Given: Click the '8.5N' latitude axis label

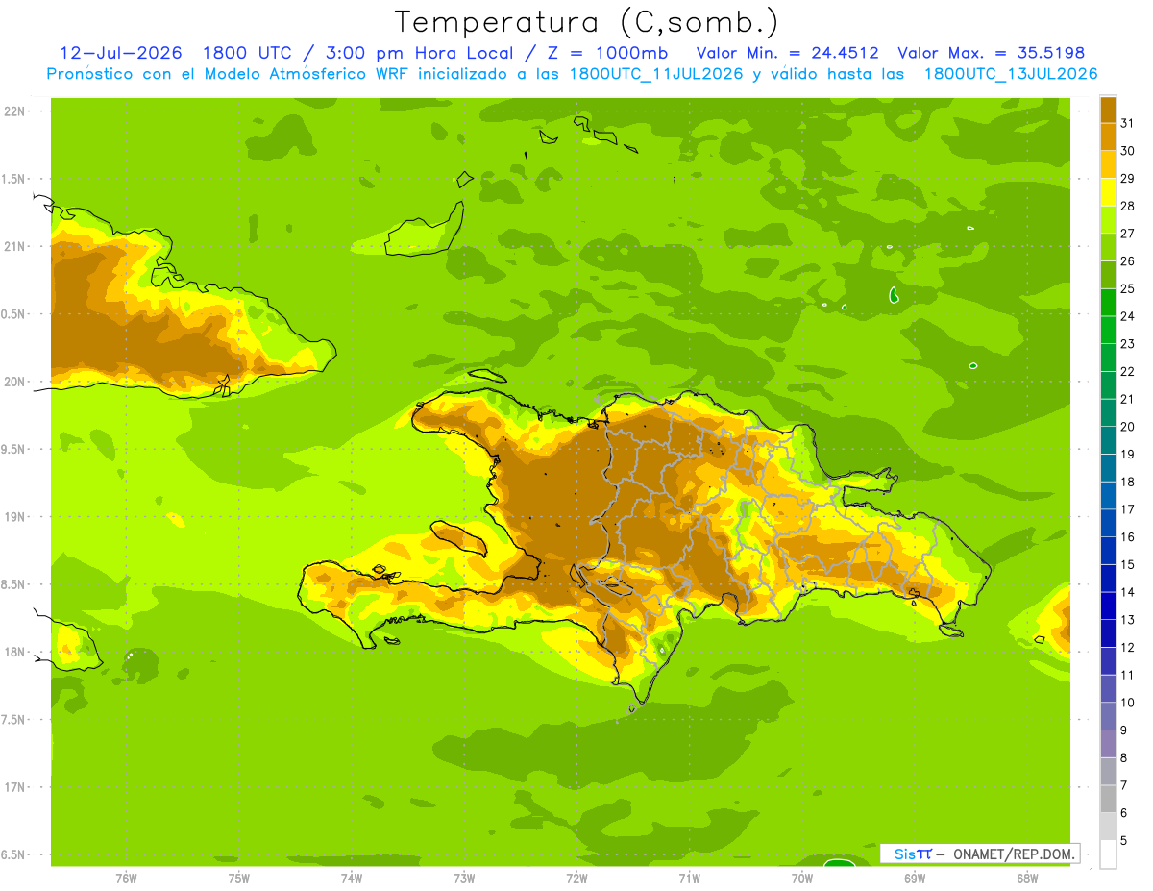Looking at the screenshot, I should coord(14,584).
